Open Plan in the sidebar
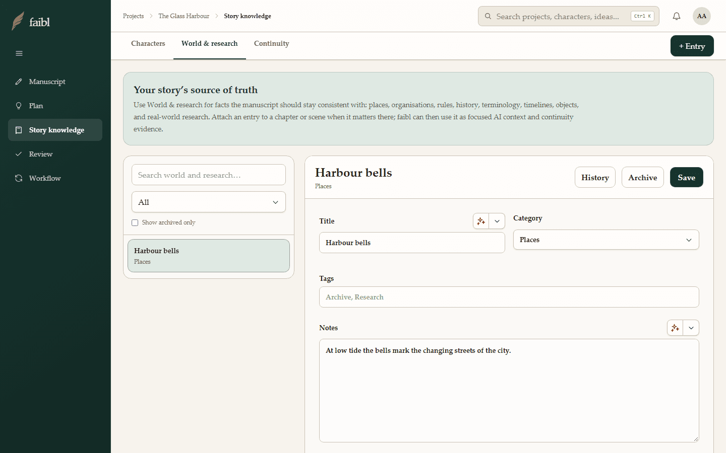Image resolution: width=726 pixels, height=453 pixels. coord(55,106)
